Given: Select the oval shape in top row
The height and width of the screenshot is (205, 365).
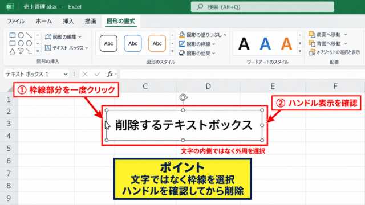Looking at the screenshot, I should pos(21,35).
